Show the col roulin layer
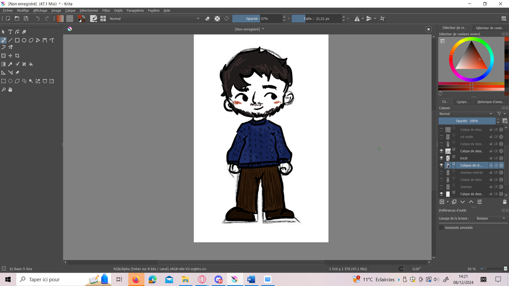Screen dimensions: 509x286 click(x=441, y=137)
